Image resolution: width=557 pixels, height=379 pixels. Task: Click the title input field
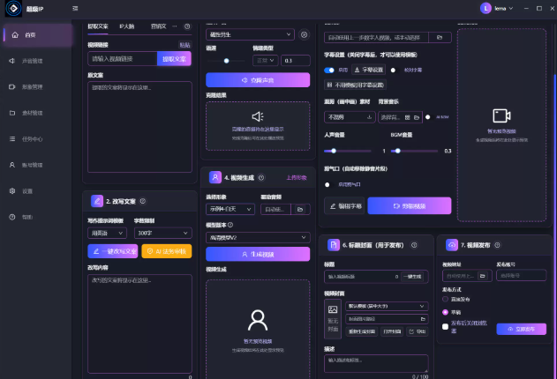click(x=376, y=277)
